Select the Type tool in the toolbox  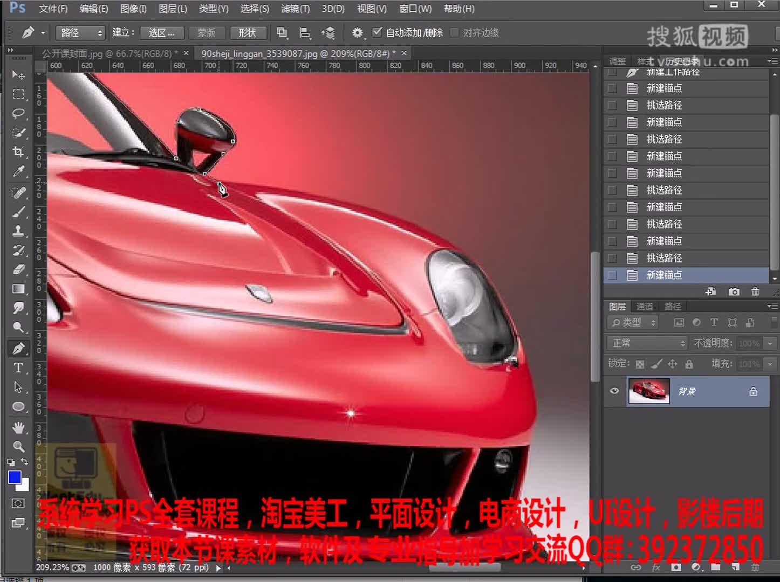click(x=18, y=368)
